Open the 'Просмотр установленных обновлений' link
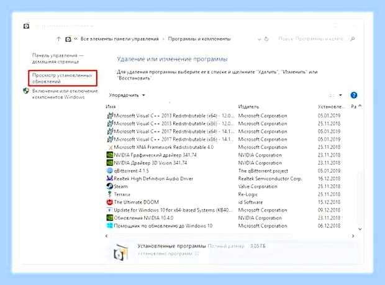 click(62, 78)
